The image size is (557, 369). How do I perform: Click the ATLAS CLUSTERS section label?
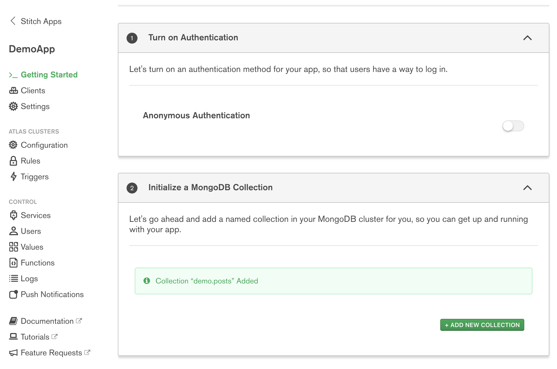34,131
